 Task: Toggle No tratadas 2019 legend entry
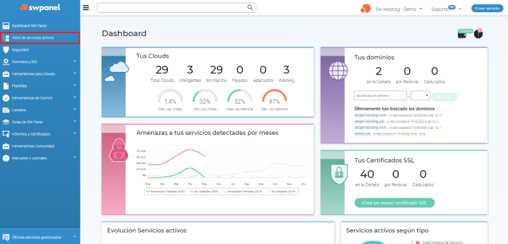pyautogui.click(x=281, y=192)
